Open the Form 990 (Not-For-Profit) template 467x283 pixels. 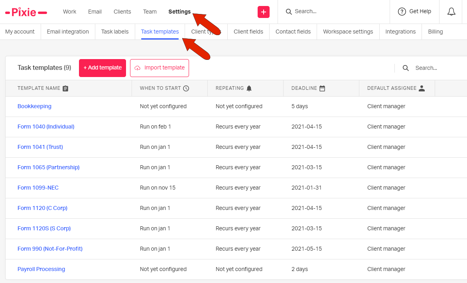50,249
